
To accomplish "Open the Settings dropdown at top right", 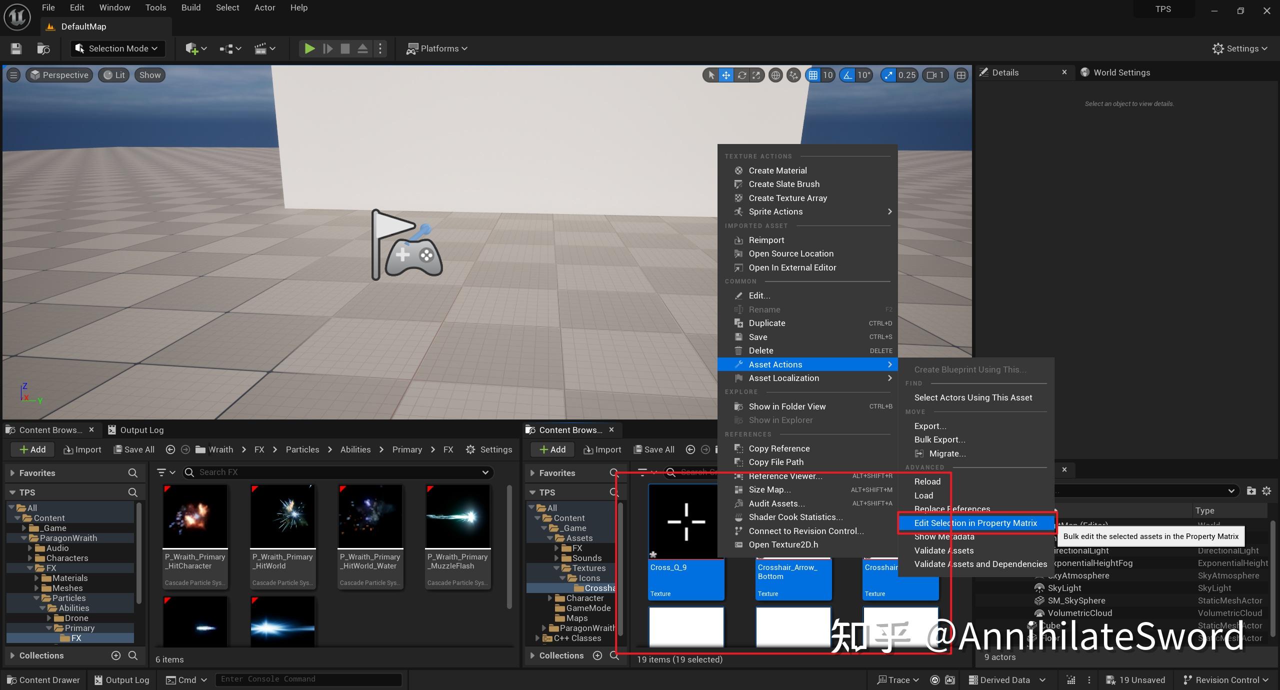I will (x=1240, y=48).
